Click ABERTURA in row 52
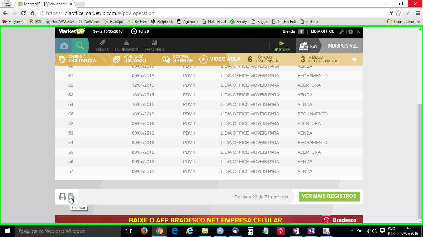423x237 pixels. pos(309,123)
